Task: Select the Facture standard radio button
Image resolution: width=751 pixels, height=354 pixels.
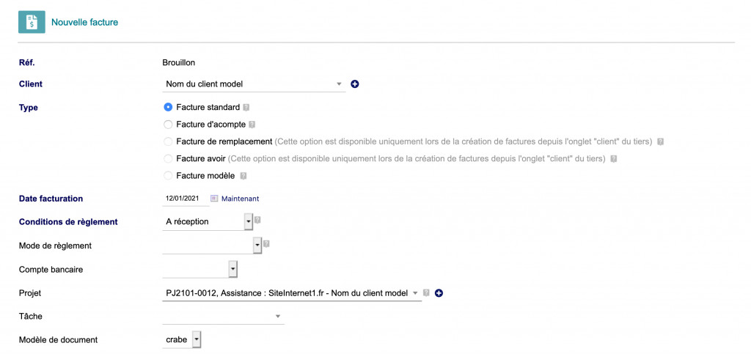Action: click(169, 108)
